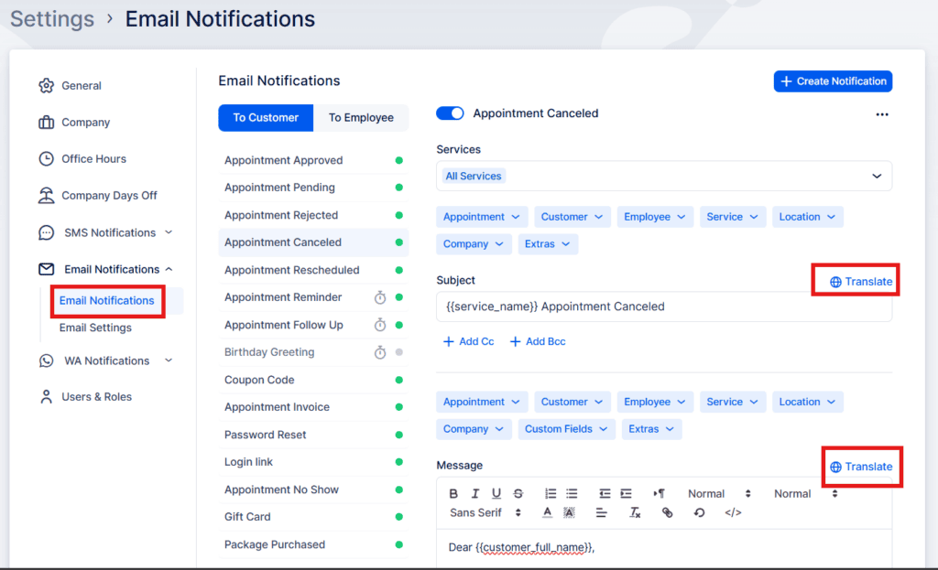The height and width of the screenshot is (570, 938).
Task: Open Employee placeholders above Subject field
Action: tap(654, 217)
